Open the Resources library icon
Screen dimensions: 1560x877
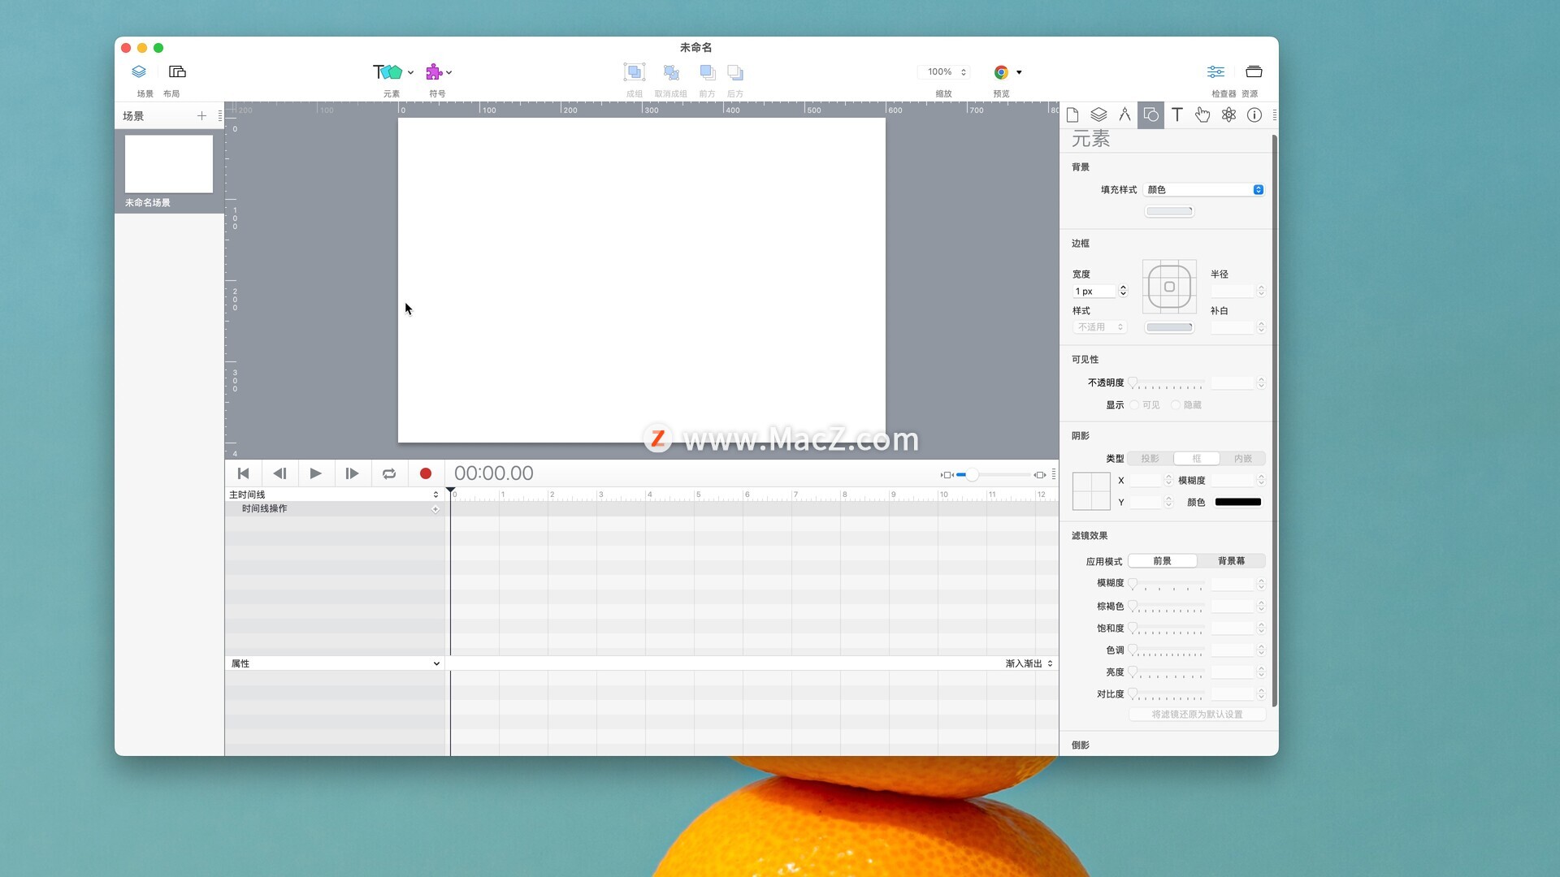pyautogui.click(x=1254, y=72)
